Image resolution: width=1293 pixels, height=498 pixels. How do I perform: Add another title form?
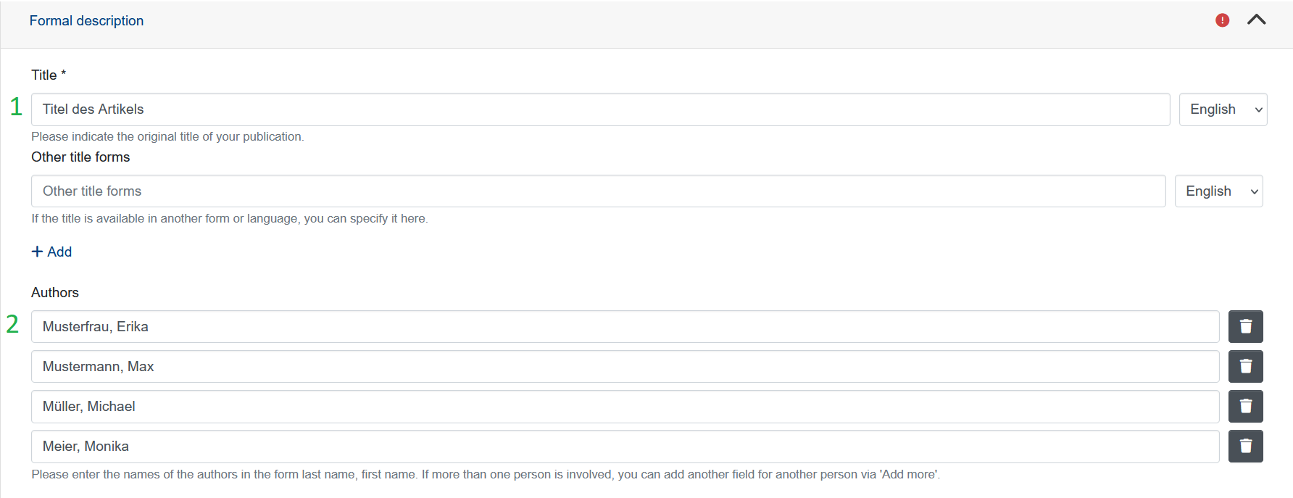click(52, 252)
